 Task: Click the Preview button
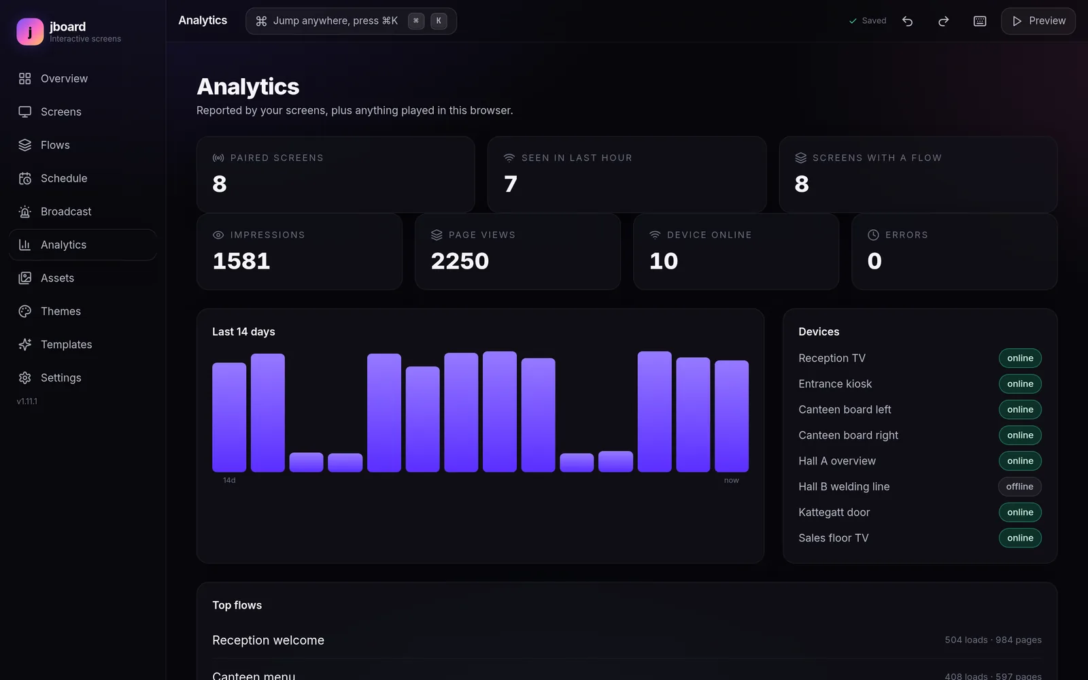1038,21
